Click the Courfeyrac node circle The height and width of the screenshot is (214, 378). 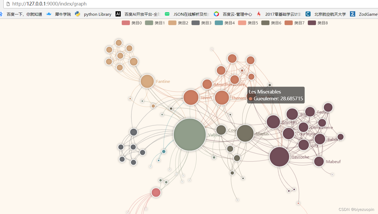tap(288, 134)
